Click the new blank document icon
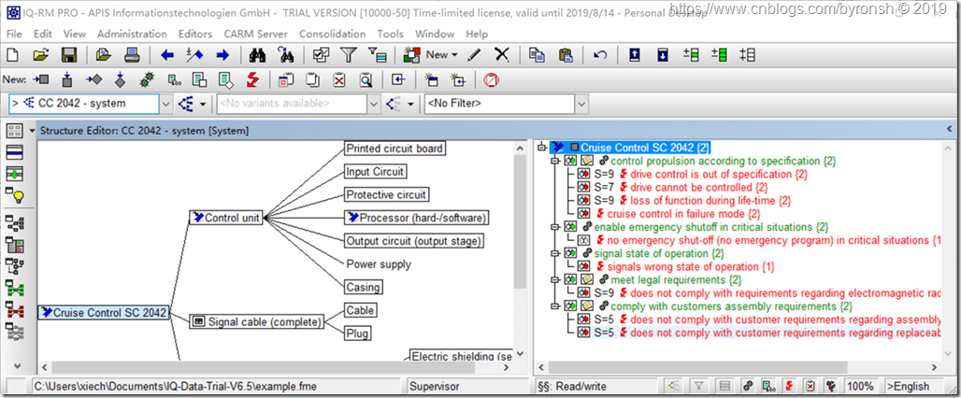 (x=11, y=54)
